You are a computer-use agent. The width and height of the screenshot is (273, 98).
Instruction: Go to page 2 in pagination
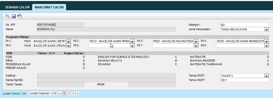[x=69, y=94]
